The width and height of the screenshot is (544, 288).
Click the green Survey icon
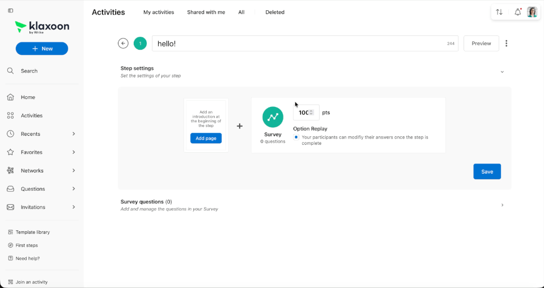[x=273, y=117]
